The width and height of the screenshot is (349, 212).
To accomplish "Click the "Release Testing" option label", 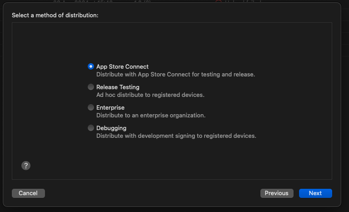I will tap(118, 87).
